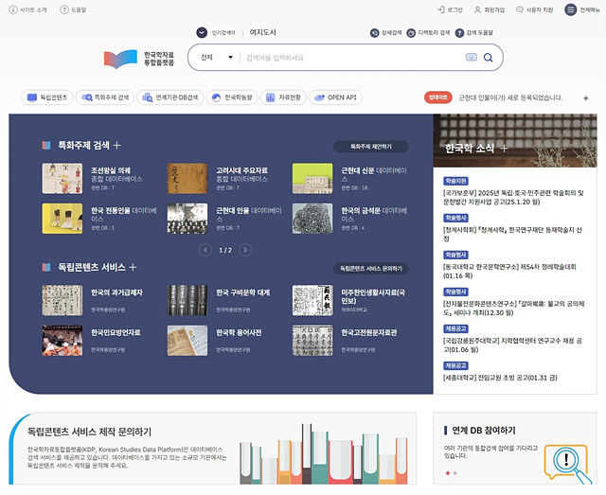Go to next page of 특화주제 list
This screenshot has width=606, height=495.
click(x=245, y=250)
